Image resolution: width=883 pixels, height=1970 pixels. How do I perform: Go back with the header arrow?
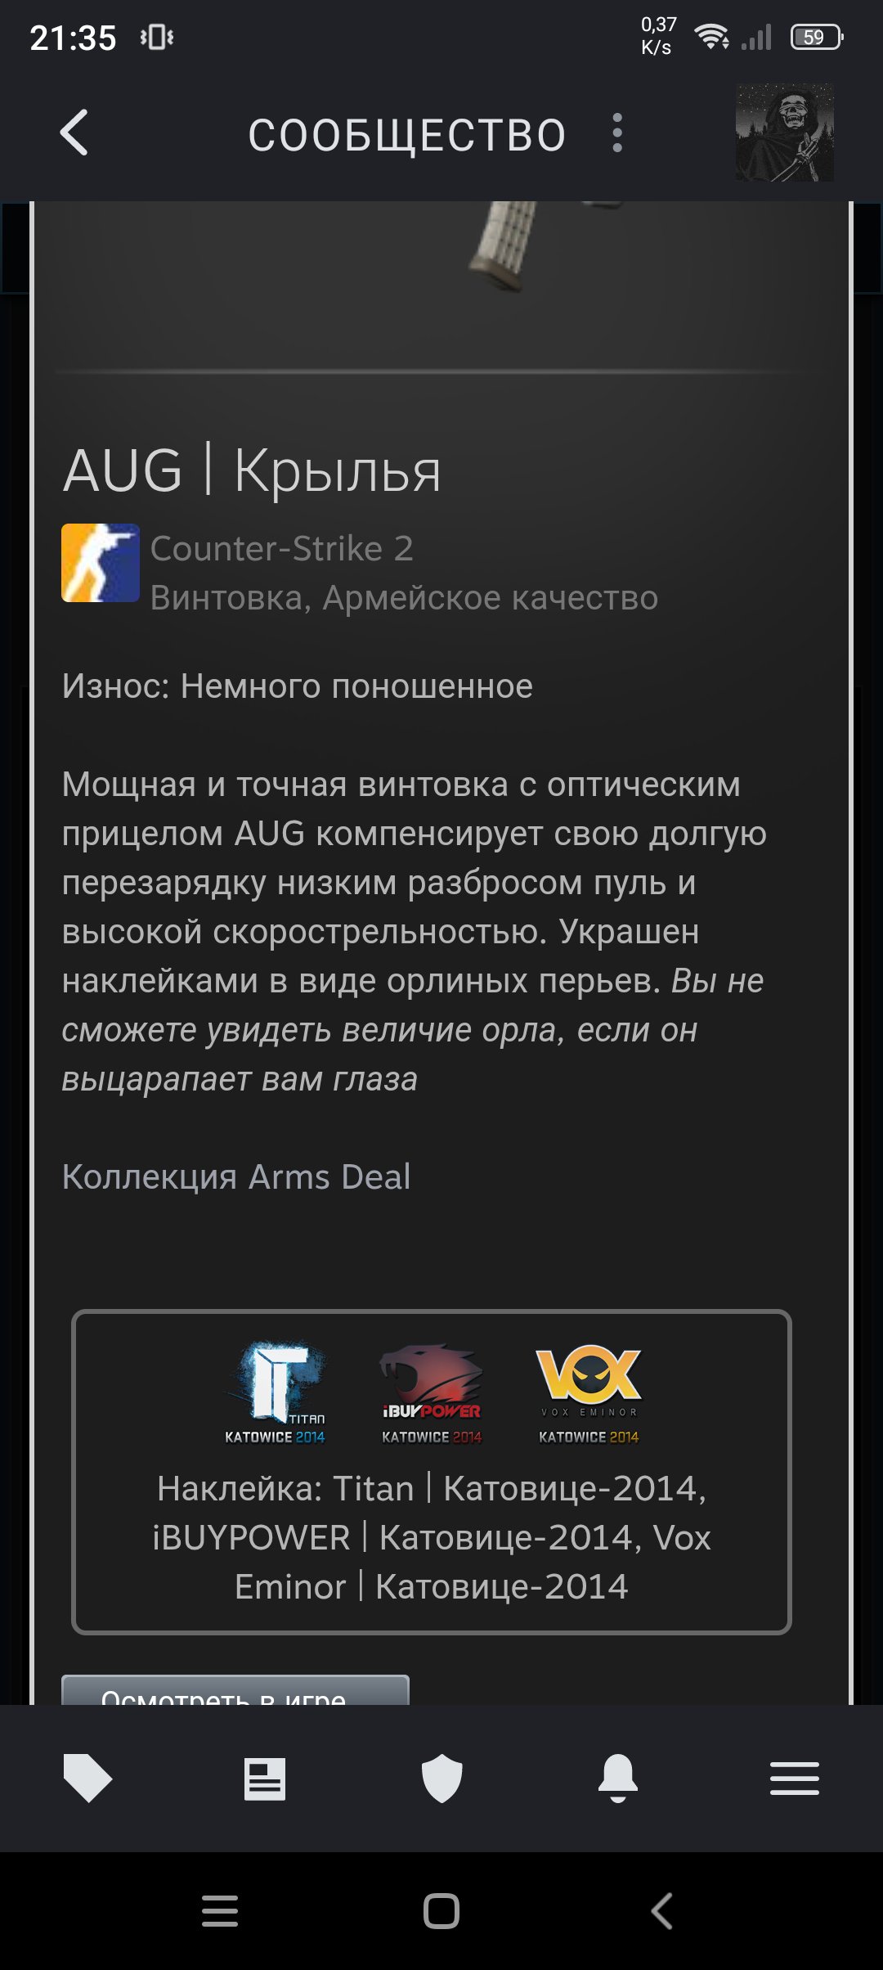[x=74, y=133]
